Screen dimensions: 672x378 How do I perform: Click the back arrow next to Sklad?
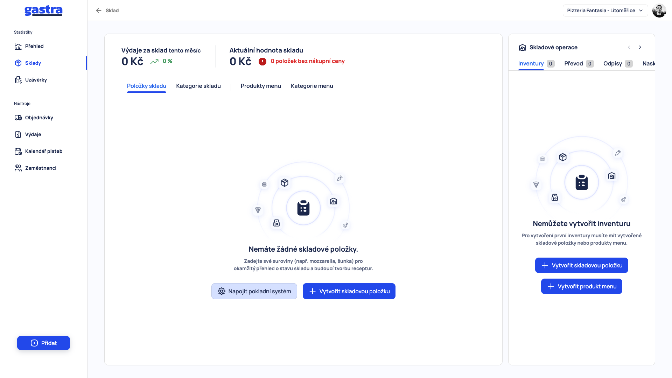pyautogui.click(x=99, y=10)
